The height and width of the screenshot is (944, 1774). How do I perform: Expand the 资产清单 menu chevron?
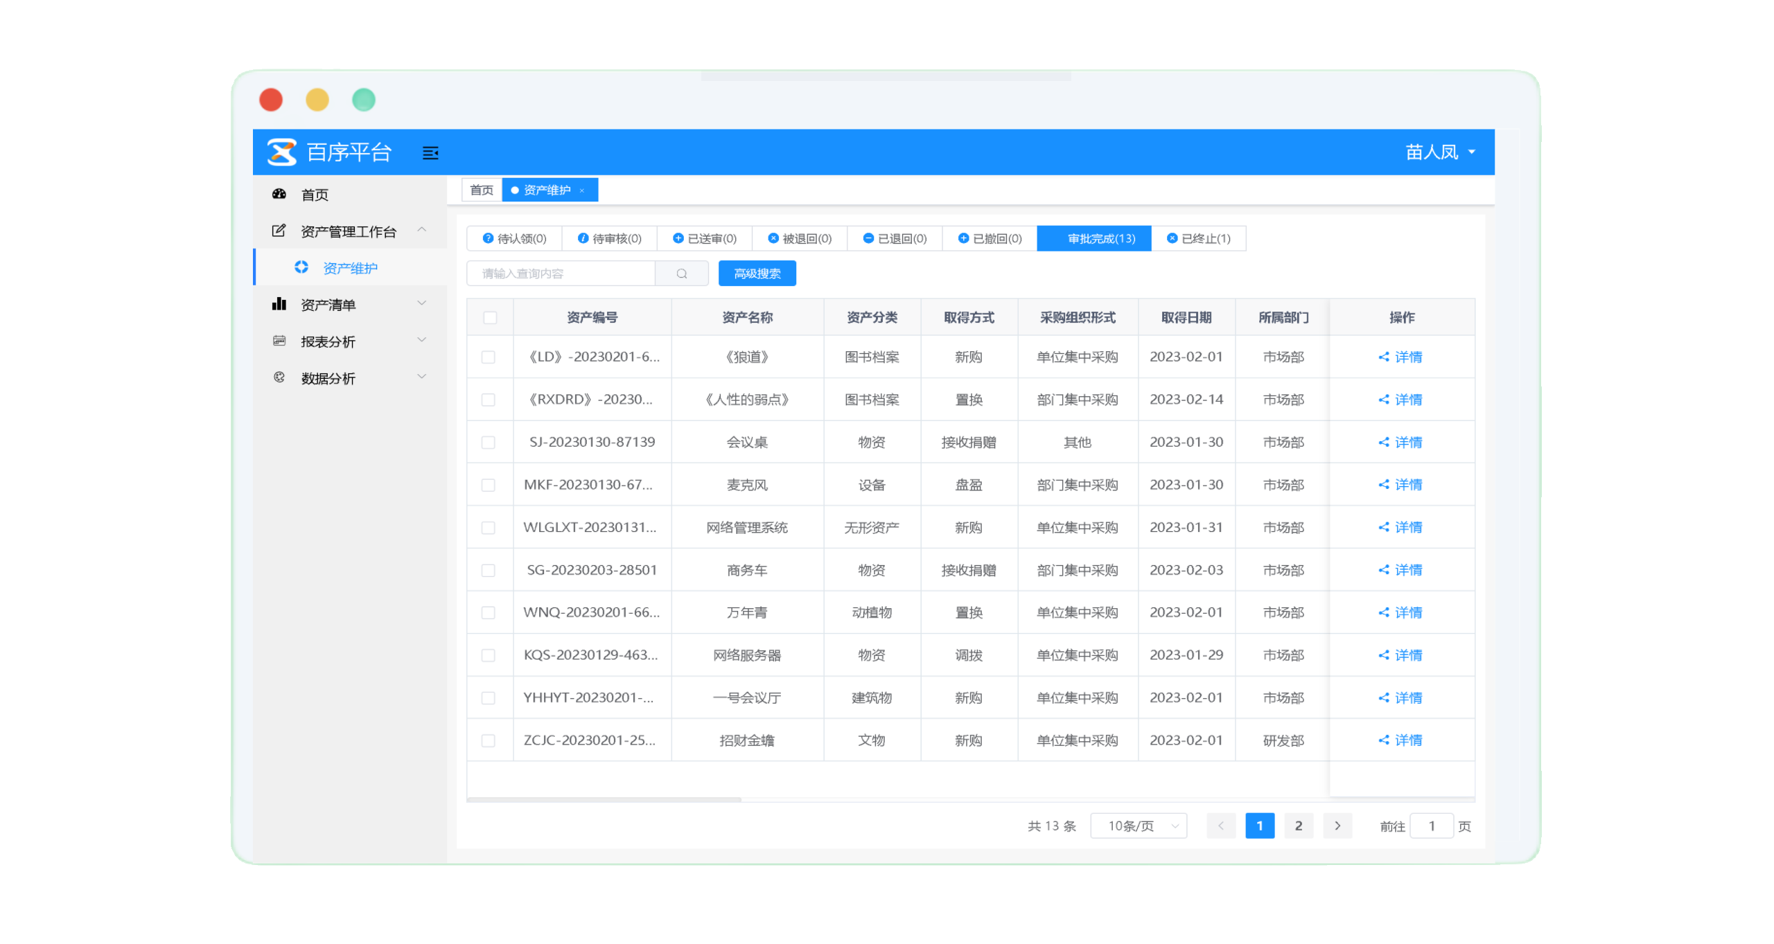click(x=421, y=303)
